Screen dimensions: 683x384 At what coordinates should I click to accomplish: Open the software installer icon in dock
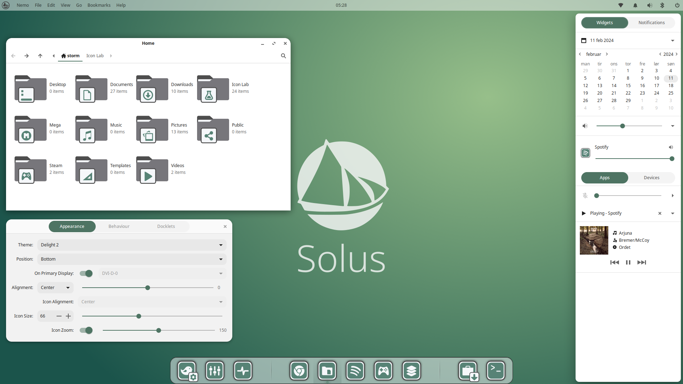468,370
